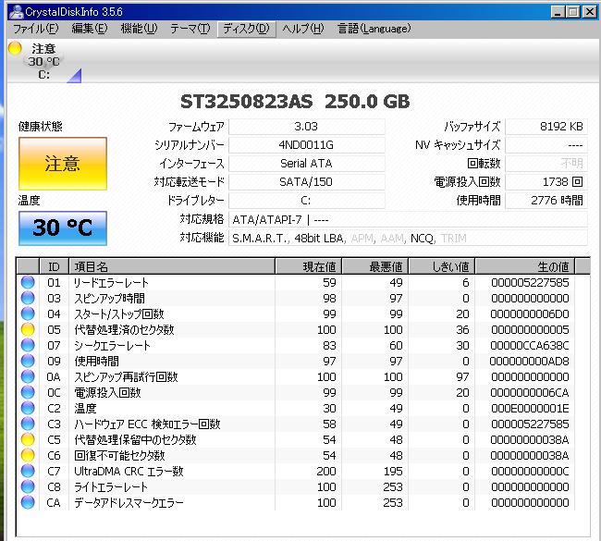Image resolution: width=601 pixels, height=541 pixels.
Task: Open the ディスク(D) menu
Action: [x=247, y=29]
